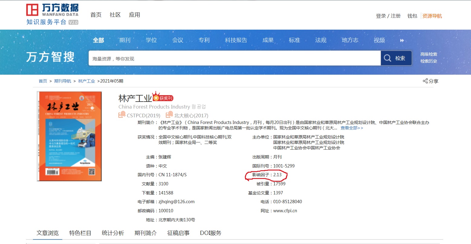Click the 2021年05期 breadcrumb text

point(112,81)
